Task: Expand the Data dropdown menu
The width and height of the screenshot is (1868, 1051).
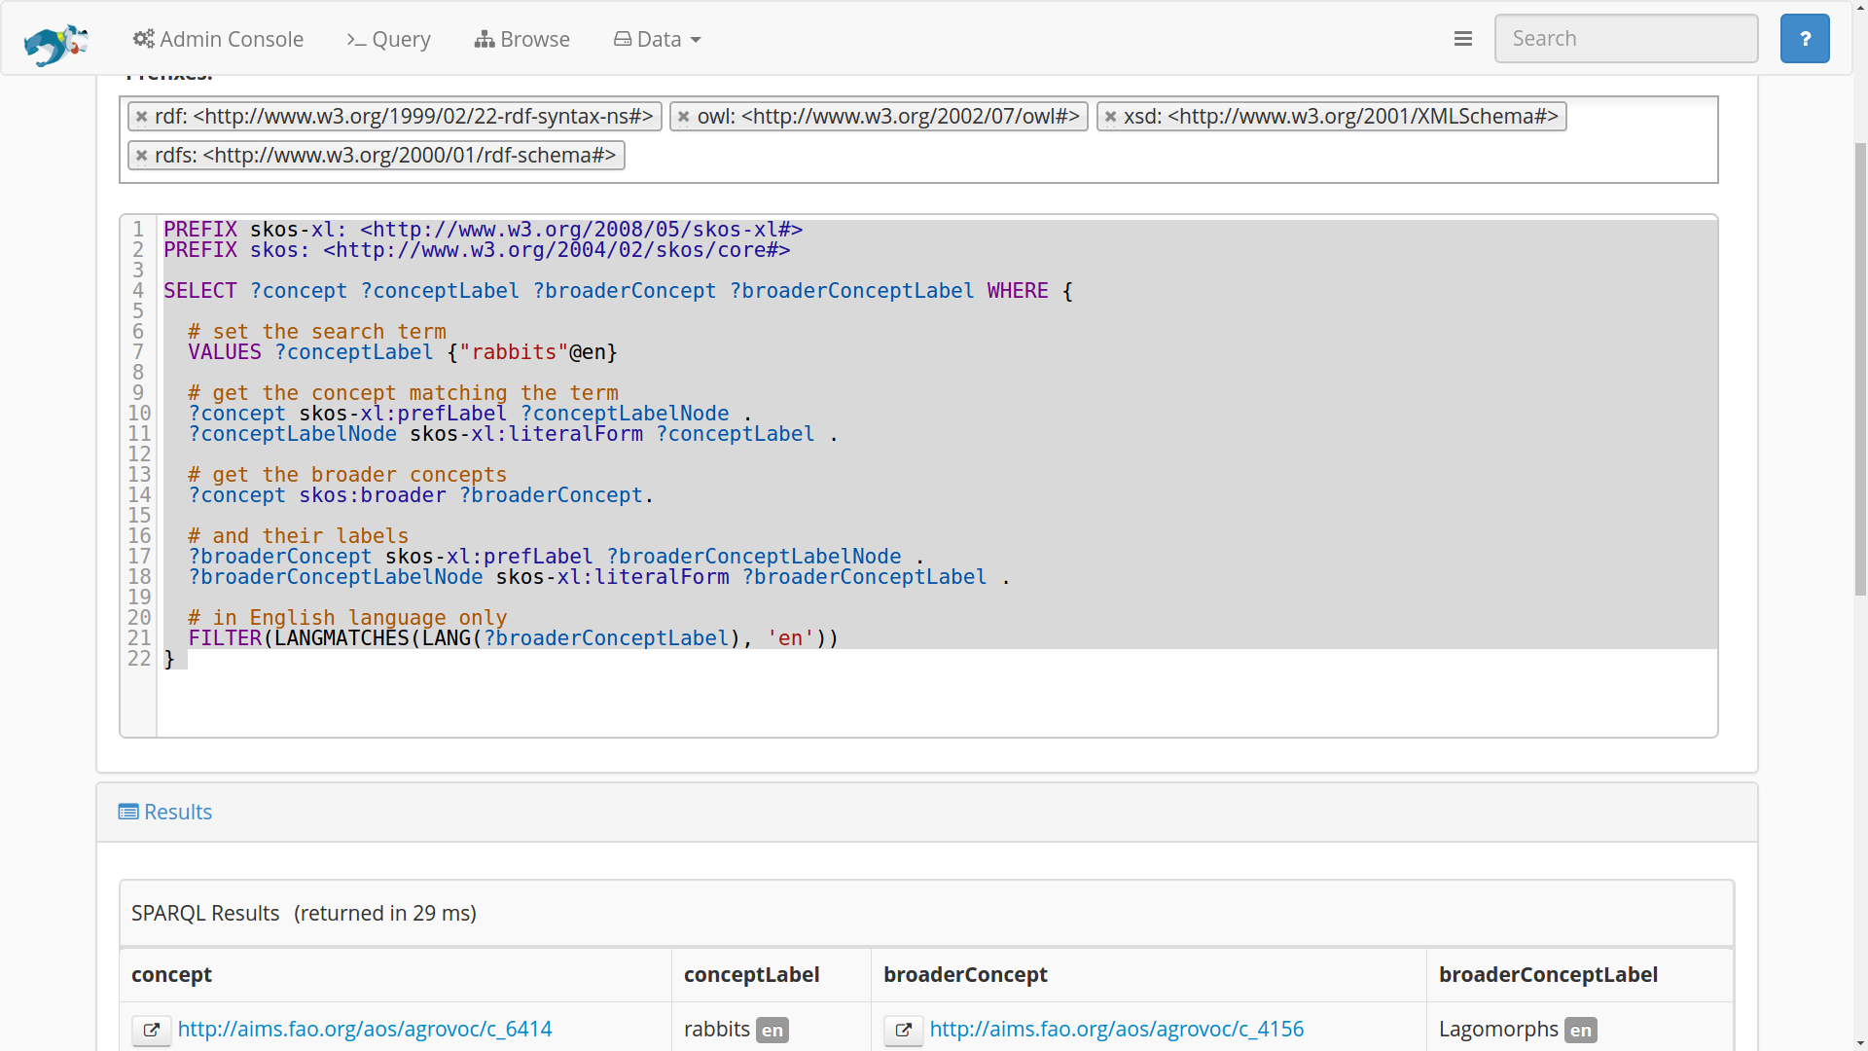Action: 658,39
